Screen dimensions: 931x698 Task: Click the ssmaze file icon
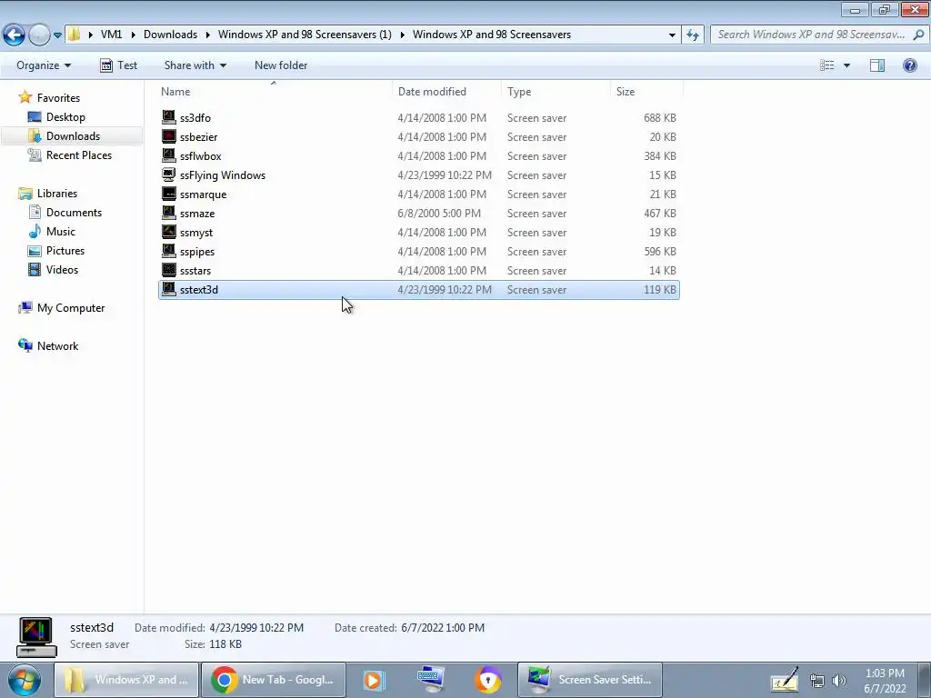coord(169,213)
